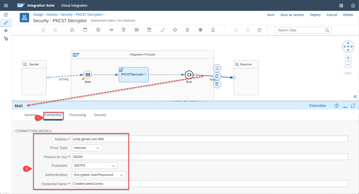This screenshot has height=194, width=359.
Task: Open the Protection SMTPS dropdown
Action: point(95,166)
